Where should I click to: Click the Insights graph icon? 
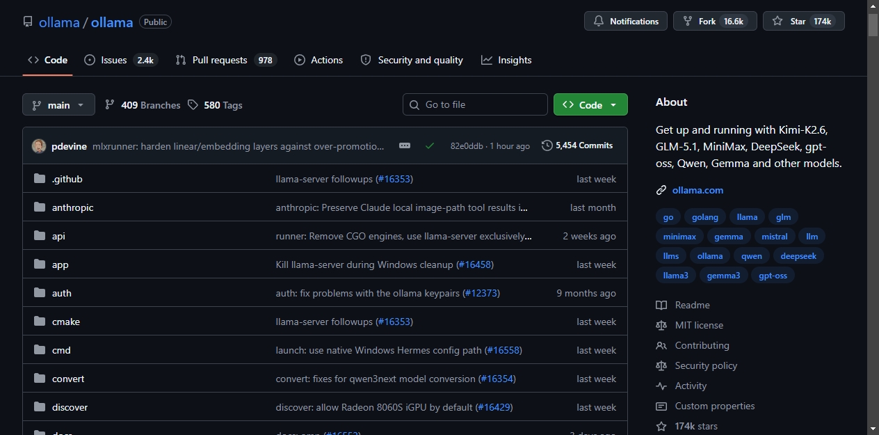pyautogui.click(x=487, y=60)
